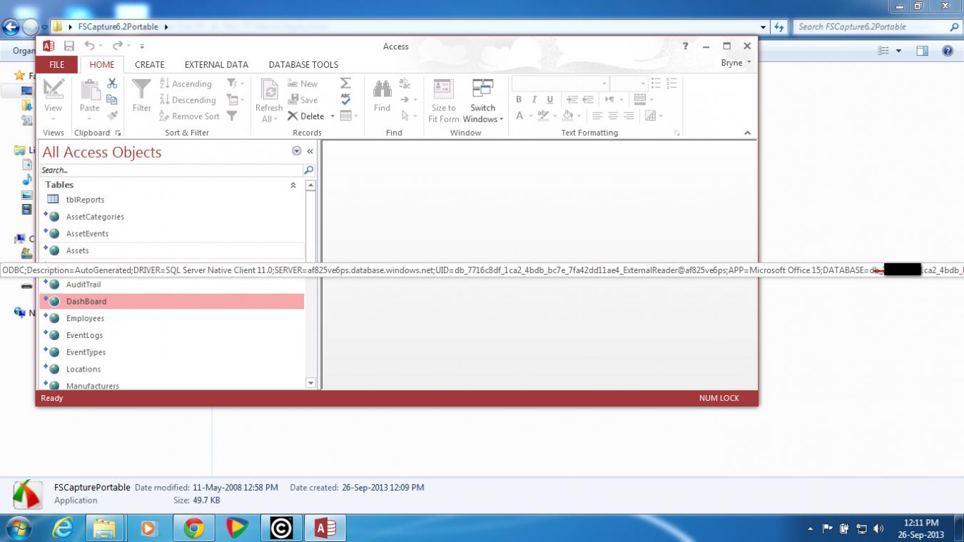Image resolution: width=964 pixels, height=542 pixels.
Task: Click the text highlight color button
Action: point(544,116)
